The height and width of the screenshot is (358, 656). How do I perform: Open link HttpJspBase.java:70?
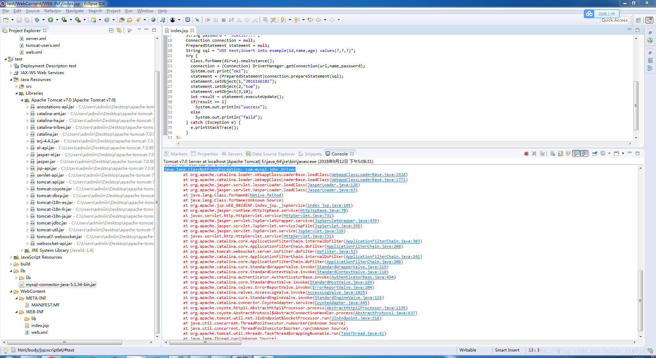pyautogui.click(x=323, y=210)
